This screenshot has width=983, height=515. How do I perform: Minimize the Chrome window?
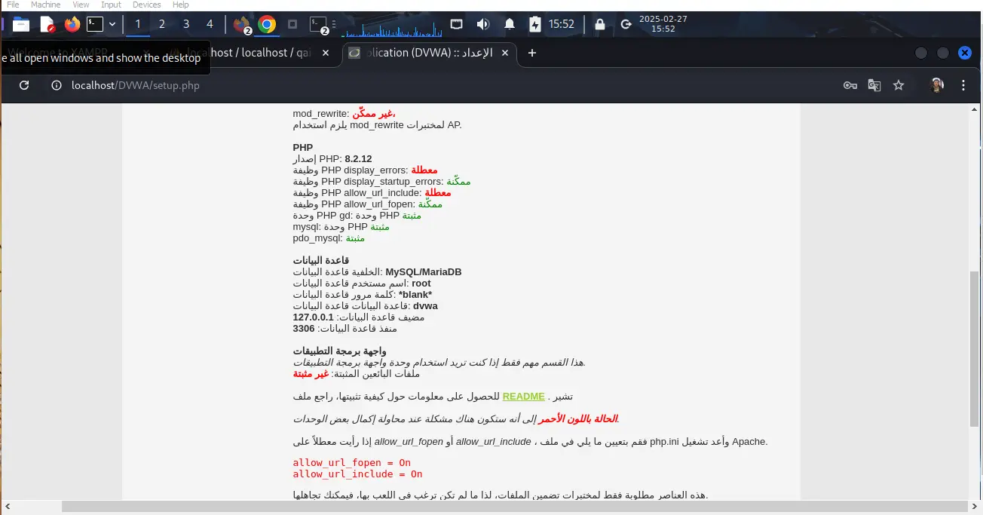pos(921,53)
